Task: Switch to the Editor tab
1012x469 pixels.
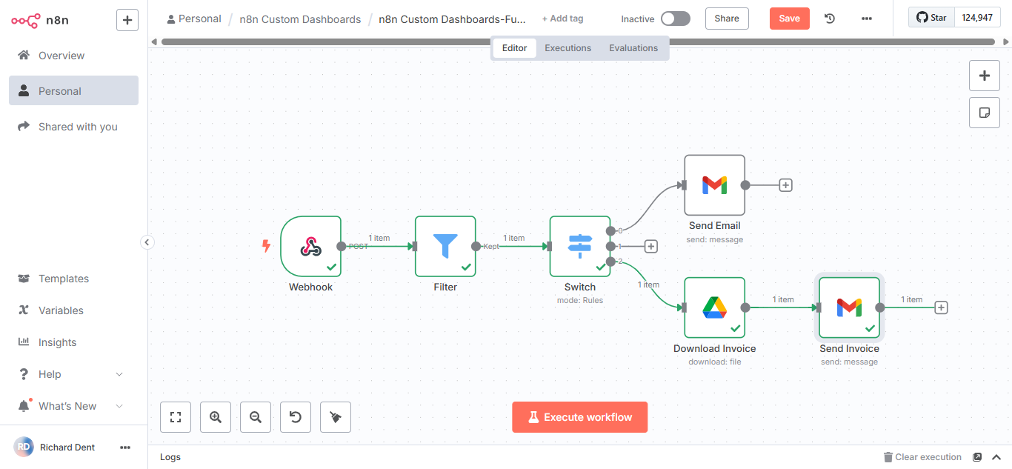Action: click(x=514, y=48)
